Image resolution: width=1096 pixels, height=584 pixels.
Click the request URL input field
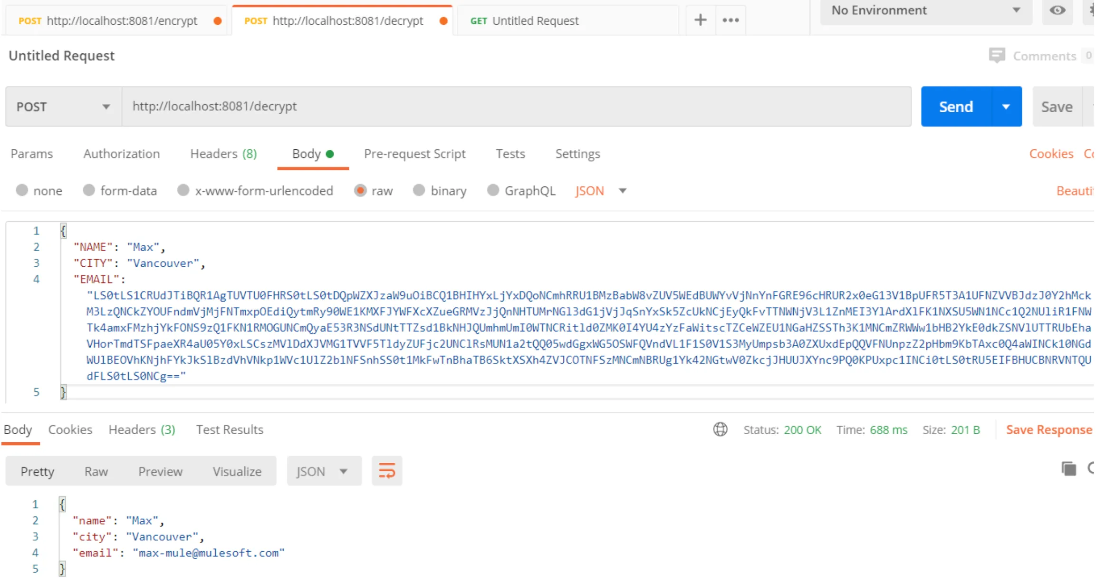517,107
